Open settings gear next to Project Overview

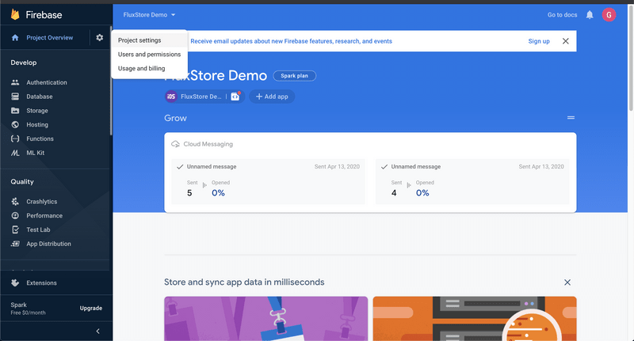[x=99, y=37]
